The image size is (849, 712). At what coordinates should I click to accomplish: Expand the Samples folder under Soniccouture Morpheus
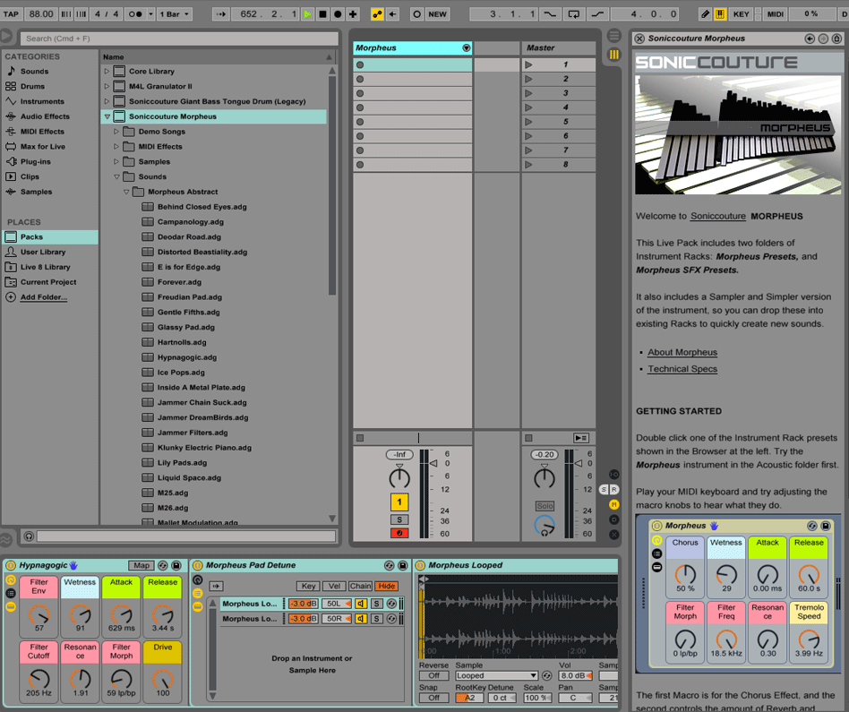click(116, 161)
